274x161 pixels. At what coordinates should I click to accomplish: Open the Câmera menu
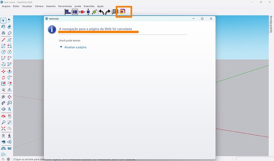(x=39, y=6)
